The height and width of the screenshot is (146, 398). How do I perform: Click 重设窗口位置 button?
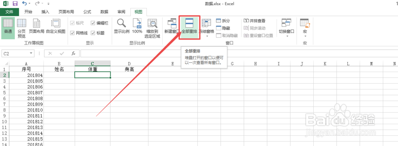coord(258,35)
